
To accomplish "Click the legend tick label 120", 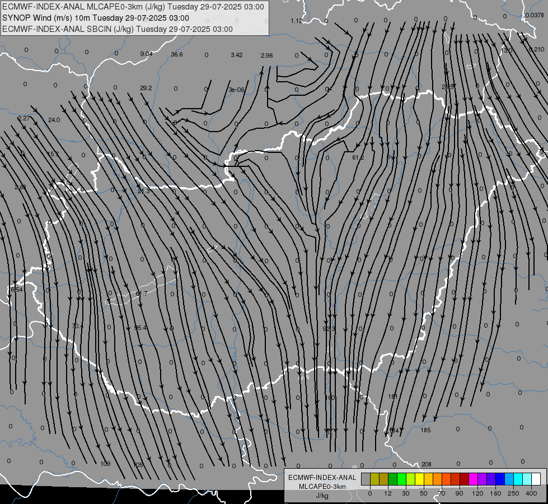I will [477, 493].
